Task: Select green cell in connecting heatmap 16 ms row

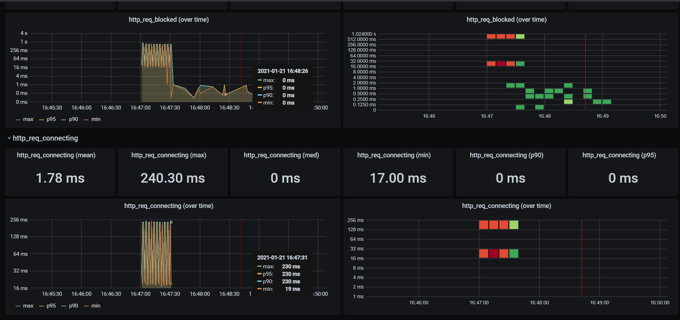Action: pos(514,254)
